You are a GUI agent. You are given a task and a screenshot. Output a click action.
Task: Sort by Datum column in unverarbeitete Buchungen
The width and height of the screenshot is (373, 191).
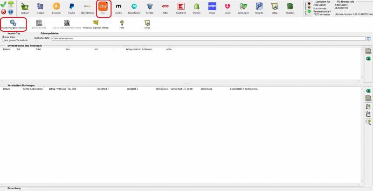[7, 49]
